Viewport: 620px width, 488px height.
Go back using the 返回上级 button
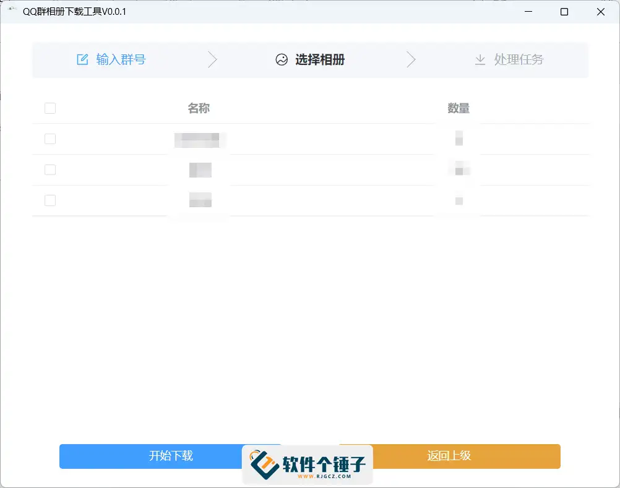click(449, 456)
